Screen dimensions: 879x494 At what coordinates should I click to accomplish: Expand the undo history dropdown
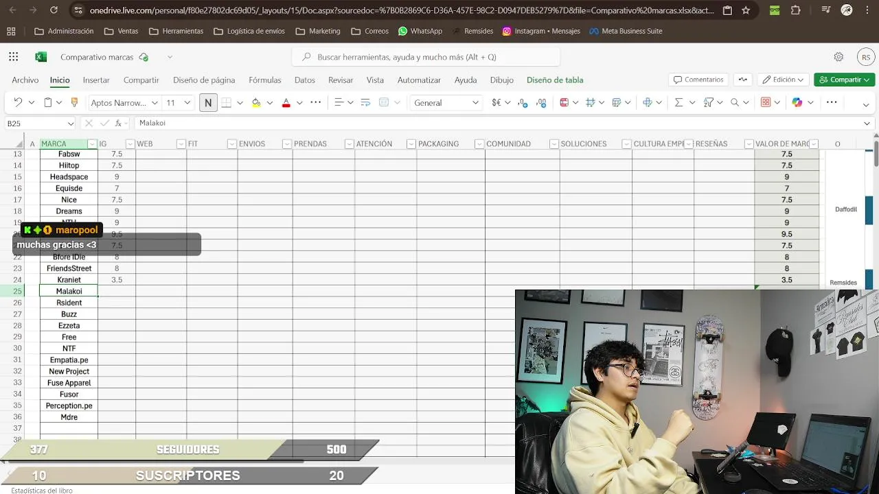(x=31, y=103)
